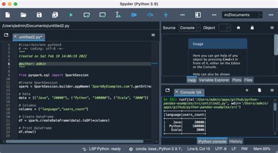
Task: Click UTF-8 encoding status
Action: (x=220, y=149)
